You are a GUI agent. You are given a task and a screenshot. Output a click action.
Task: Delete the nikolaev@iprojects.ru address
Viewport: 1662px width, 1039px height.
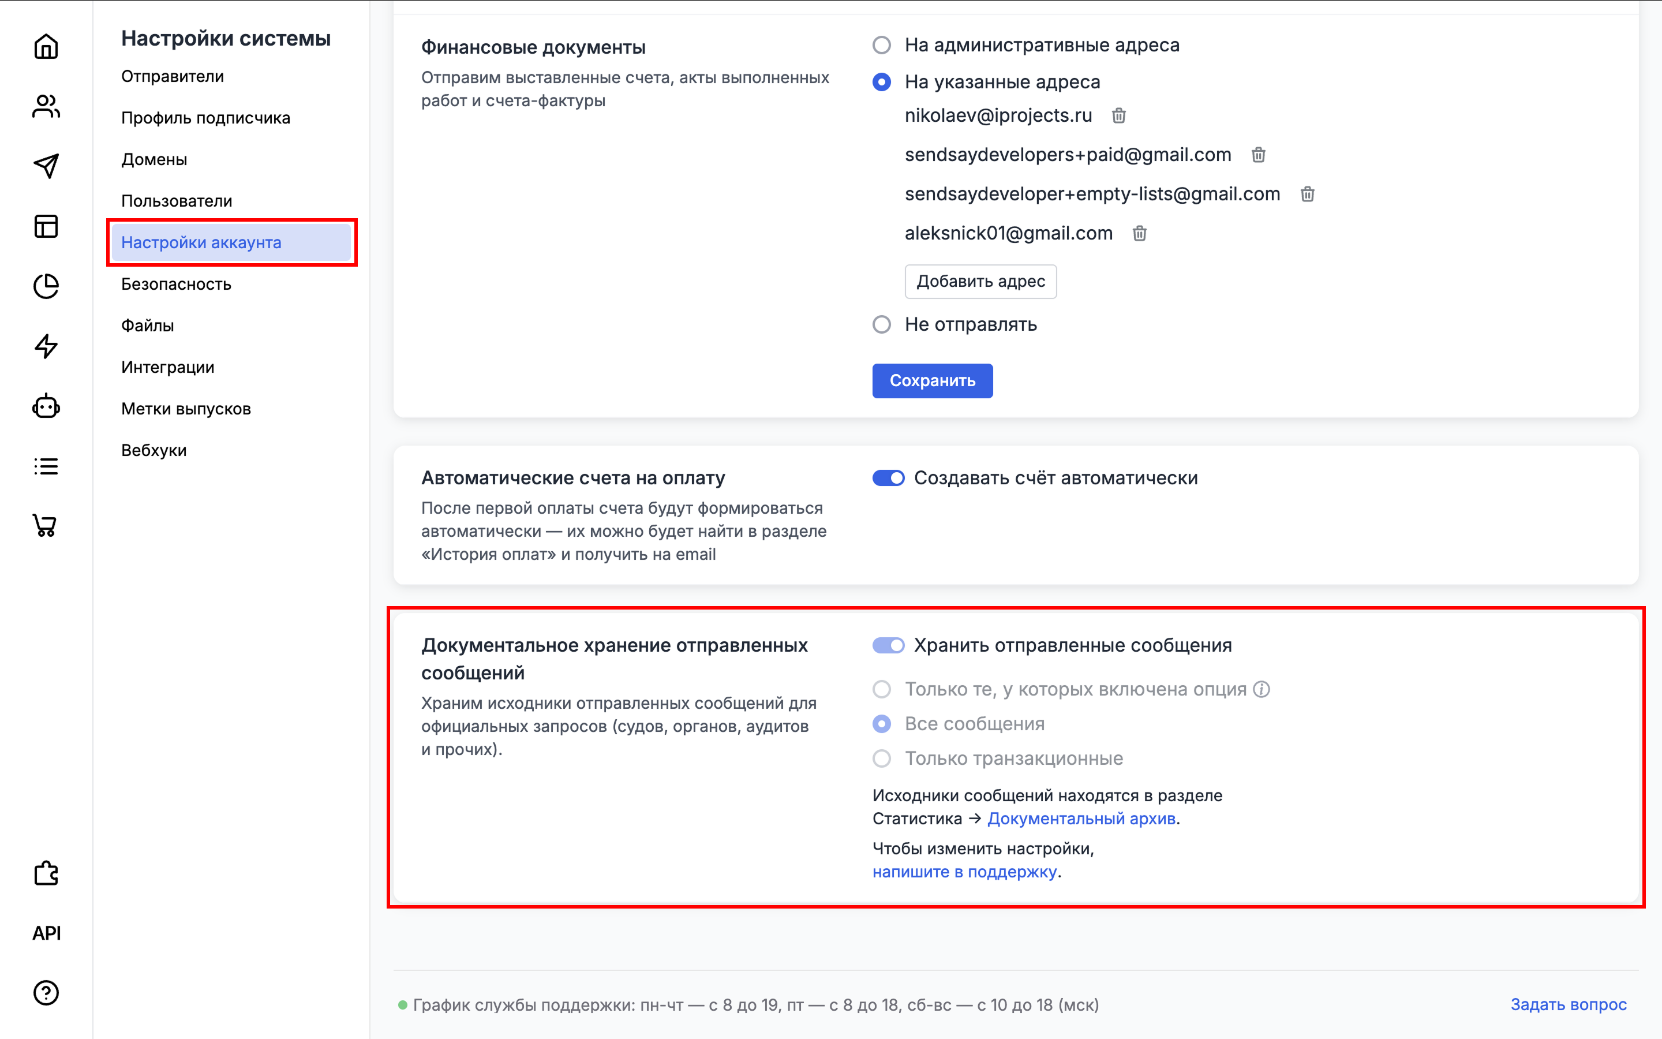[1119, 115]
